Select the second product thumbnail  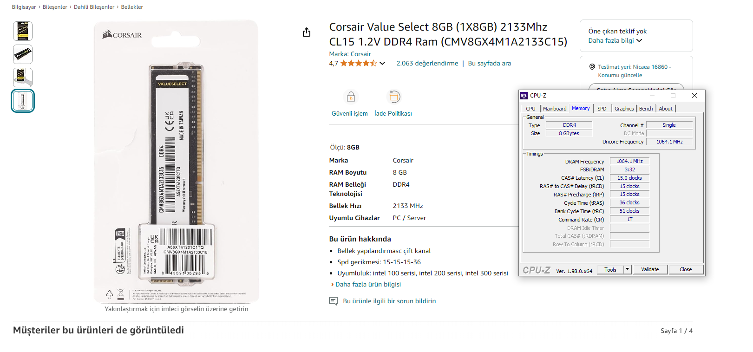click(23, 54)
